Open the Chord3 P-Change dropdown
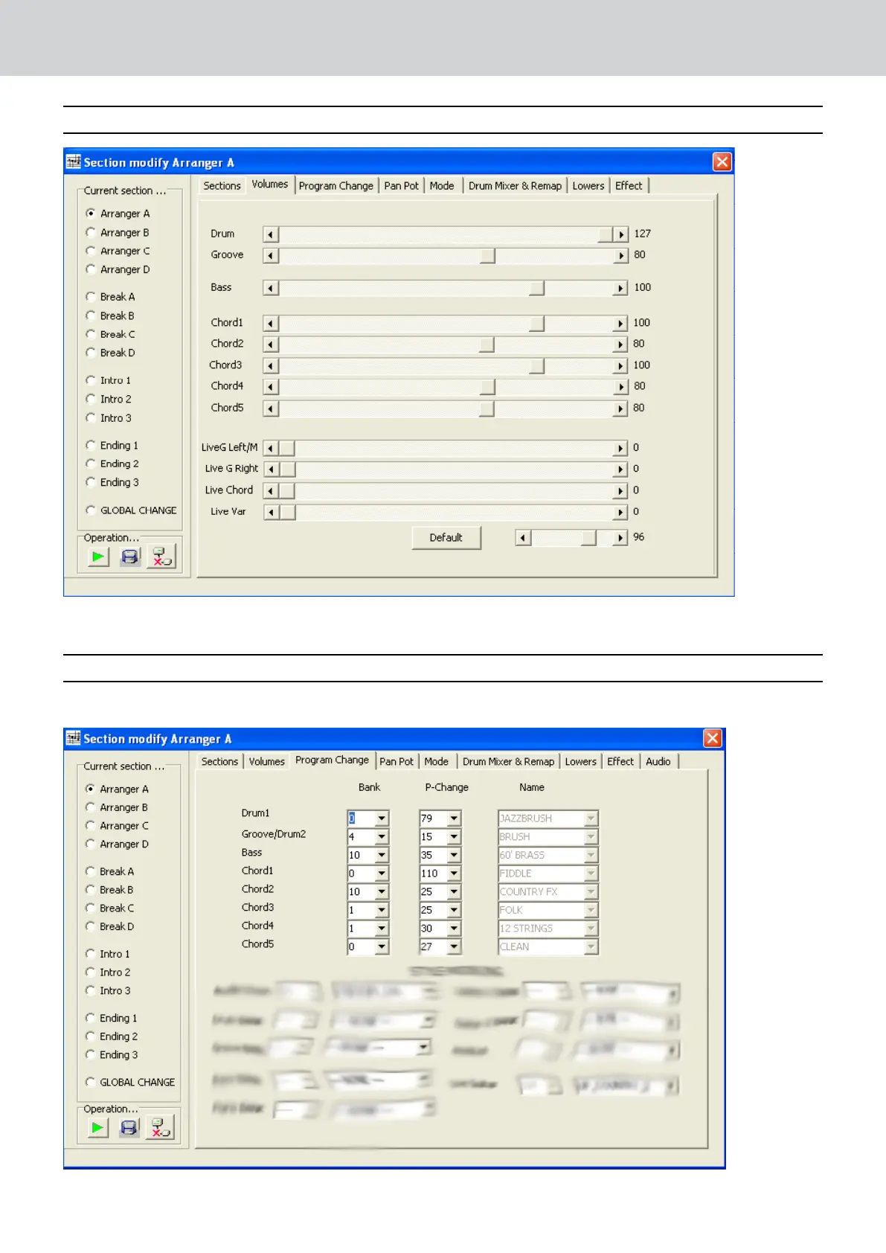Viewport: 886px width, 1253px height. tap(454, 910)
